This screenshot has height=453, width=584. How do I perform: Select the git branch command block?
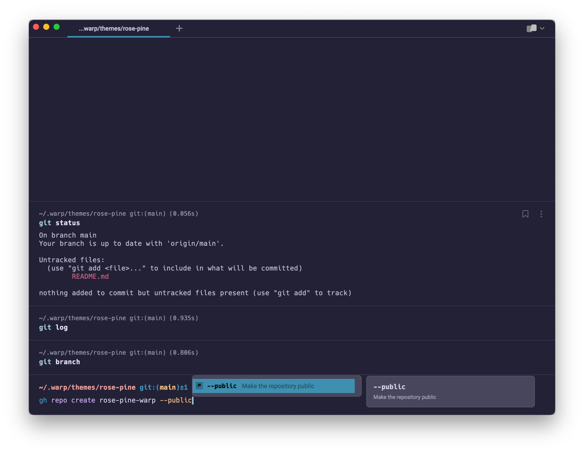pyautogui.click(x=292, y=358)
